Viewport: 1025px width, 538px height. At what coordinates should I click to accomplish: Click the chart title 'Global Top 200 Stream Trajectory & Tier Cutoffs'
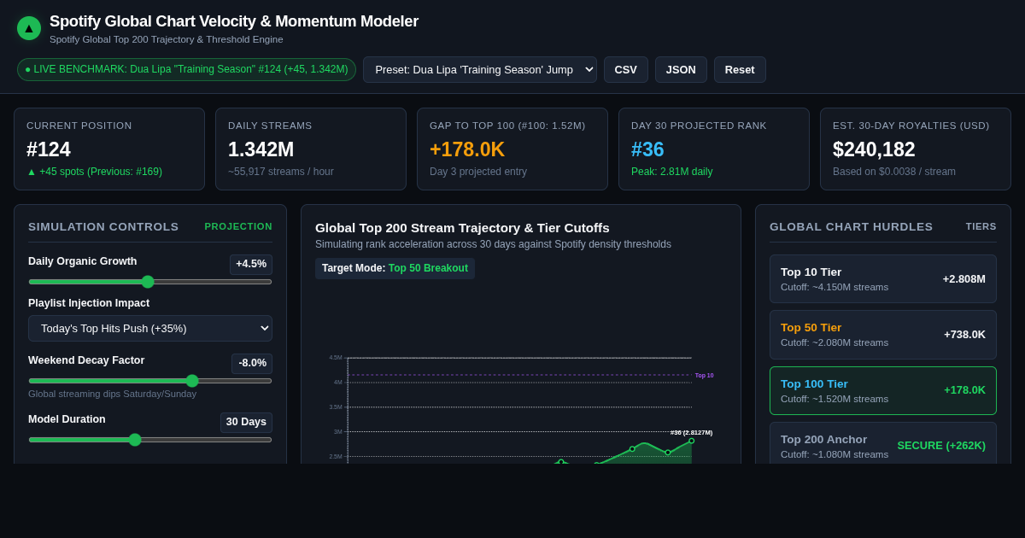[x=462, y=227]
